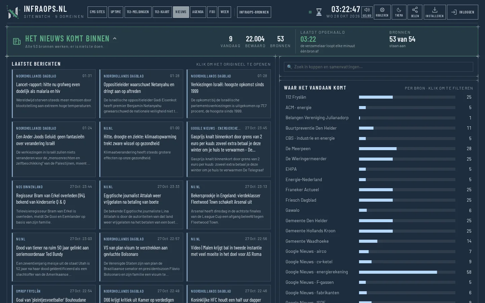485x303 pixels.
Task: Click the search field for koppen en samenvattingen
Action: (x=378, y=67)
